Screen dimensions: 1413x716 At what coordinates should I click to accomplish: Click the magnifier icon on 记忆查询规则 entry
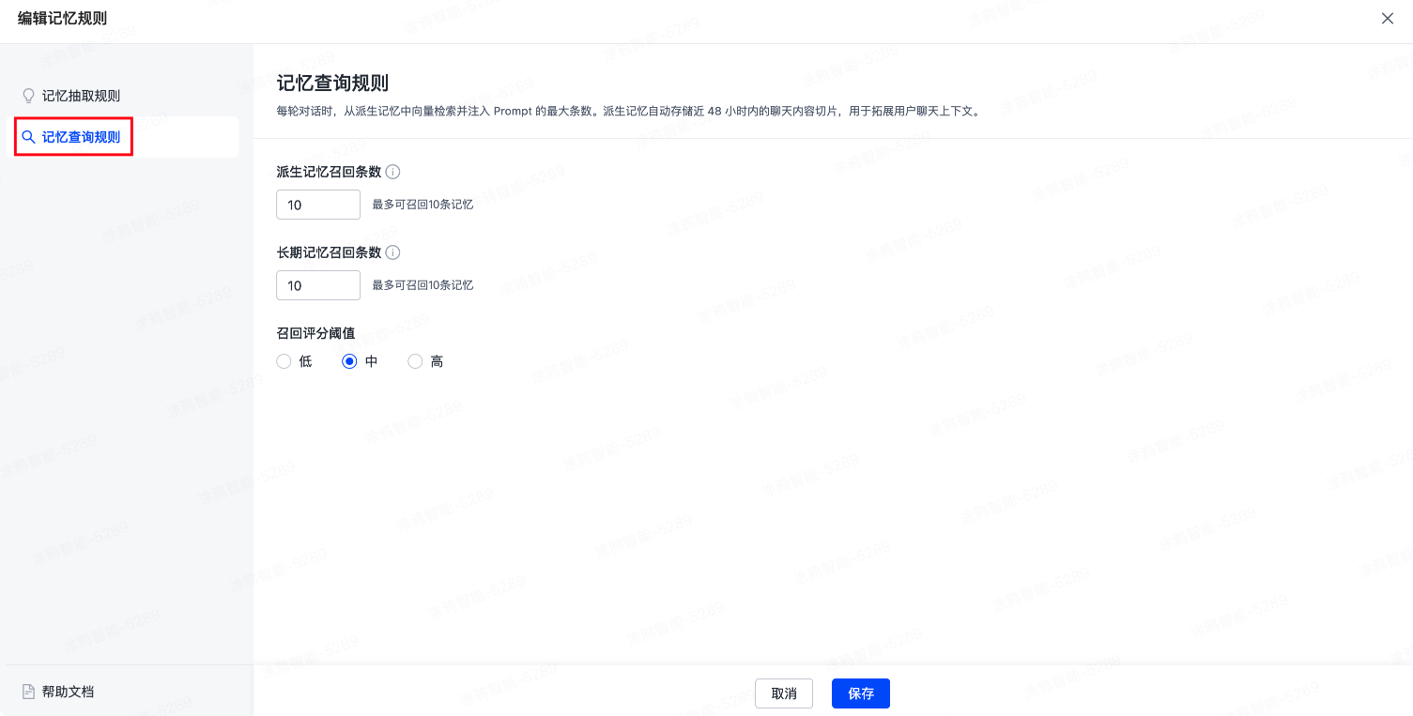pyautogui.click(x=29, y=136)
